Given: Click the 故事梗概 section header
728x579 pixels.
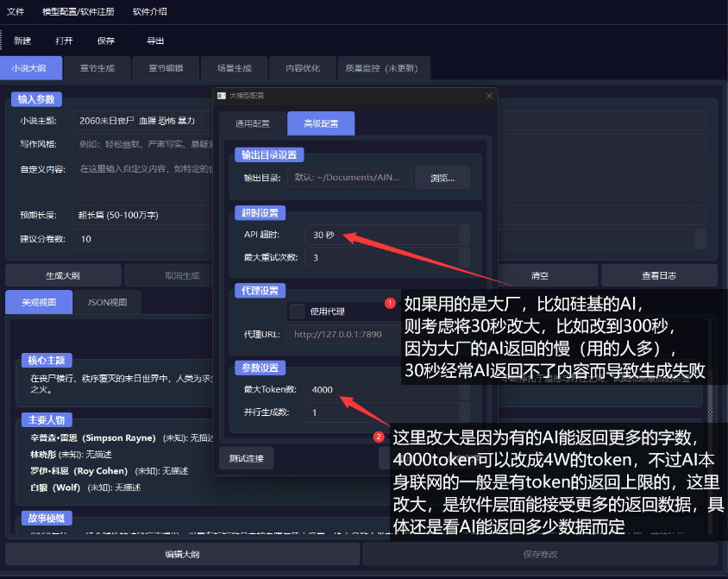Looking at the screenshot, I should pyautogui.click(x=47, y=519).
